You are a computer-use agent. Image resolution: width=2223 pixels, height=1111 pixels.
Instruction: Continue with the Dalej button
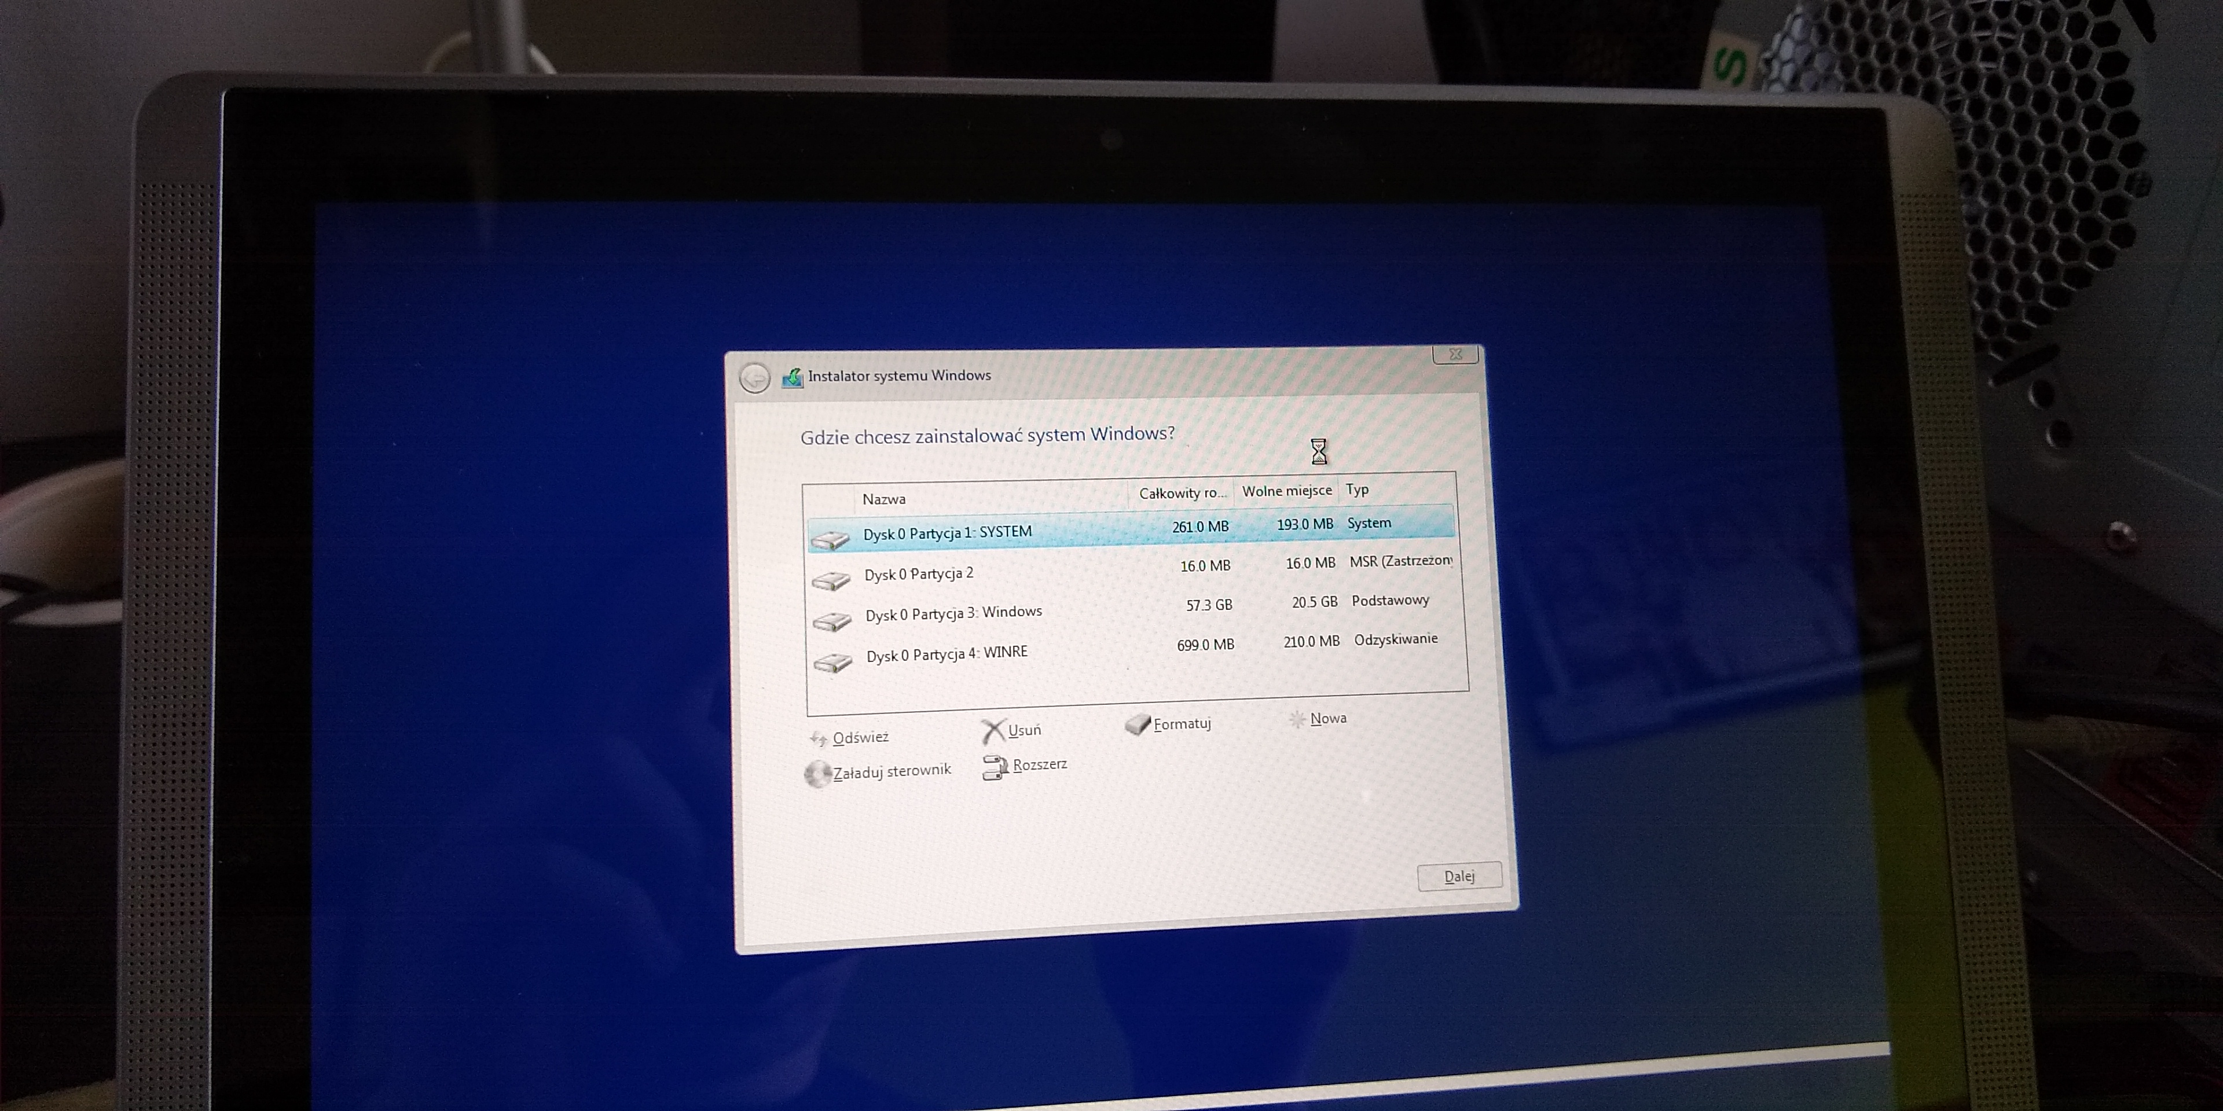pyautogui.click(x=1459, y=877)
